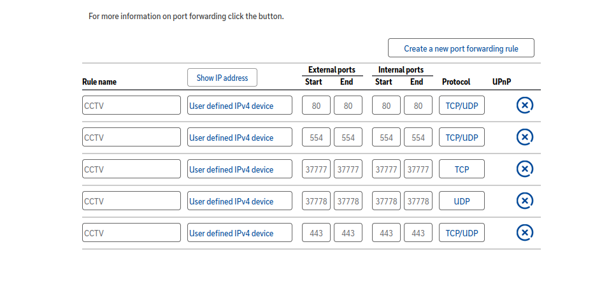Click rule name field in port 443 row
Screen dimensions: 616x300
coord(131,233)
